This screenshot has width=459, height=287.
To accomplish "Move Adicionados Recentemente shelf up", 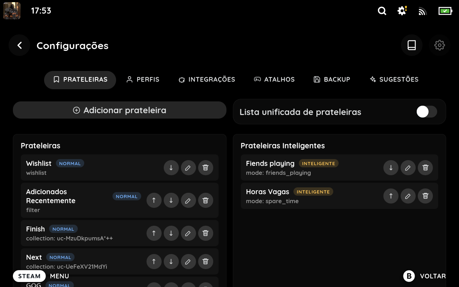I will click(154, 201).
